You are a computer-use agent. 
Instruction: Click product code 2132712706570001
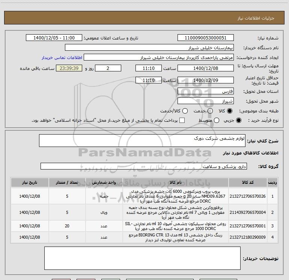click(x=248, y=226)
